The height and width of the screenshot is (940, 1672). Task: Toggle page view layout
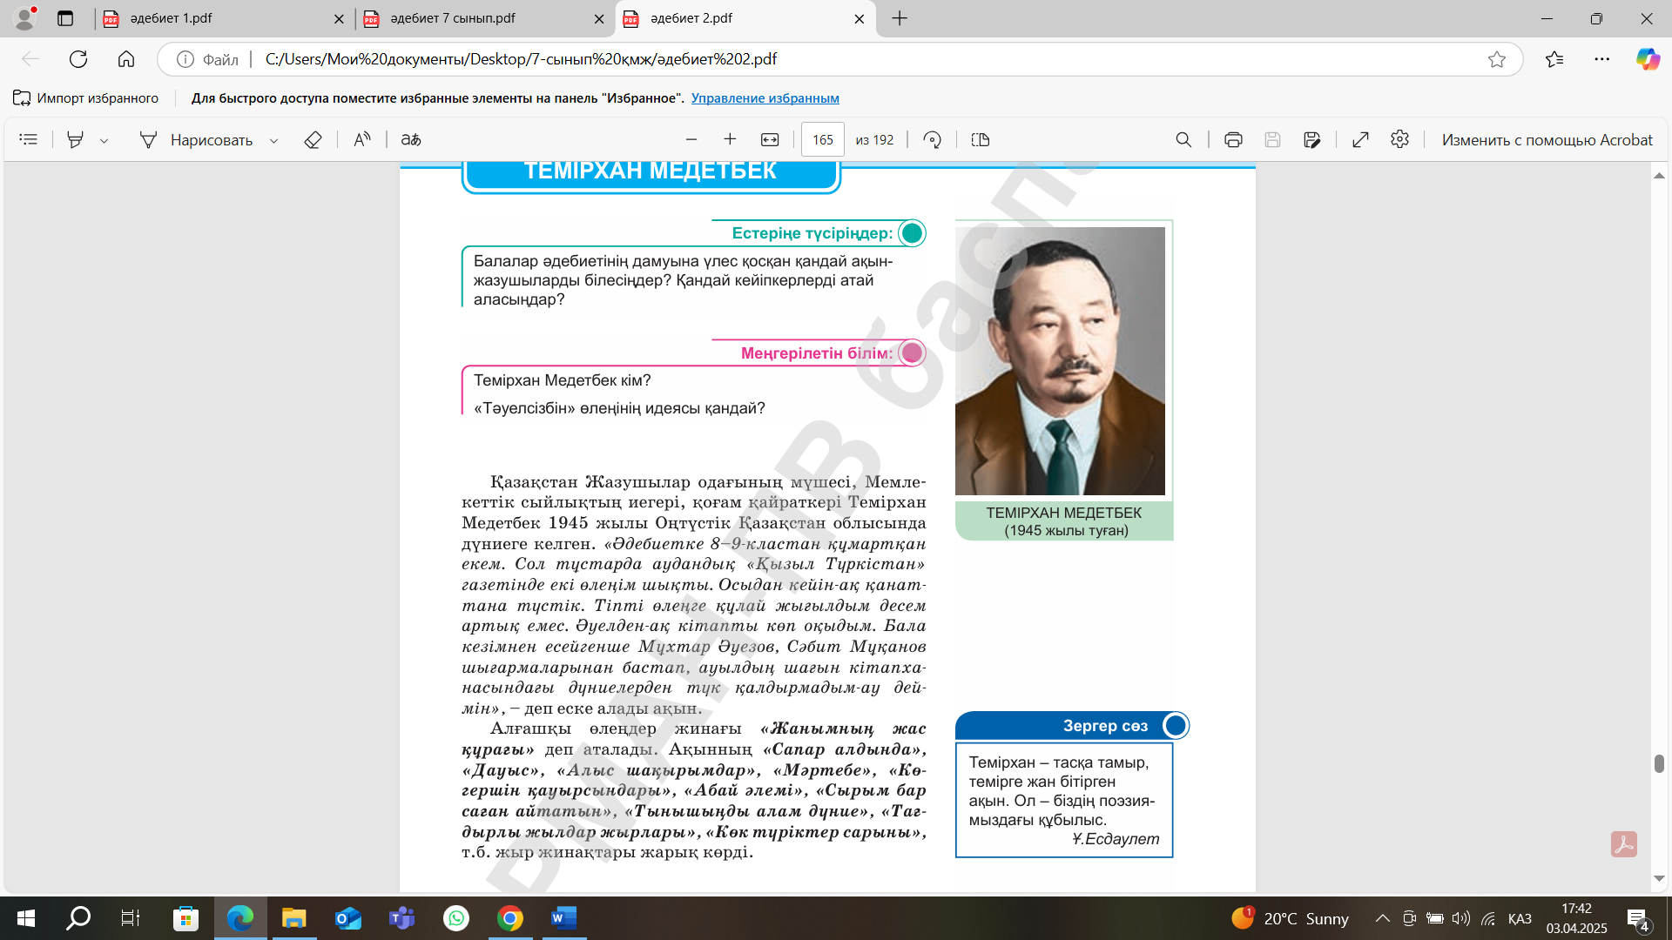coord(980,139)
